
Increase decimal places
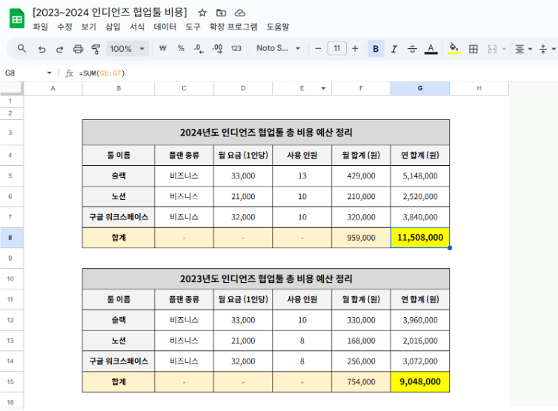click(217, 49)
